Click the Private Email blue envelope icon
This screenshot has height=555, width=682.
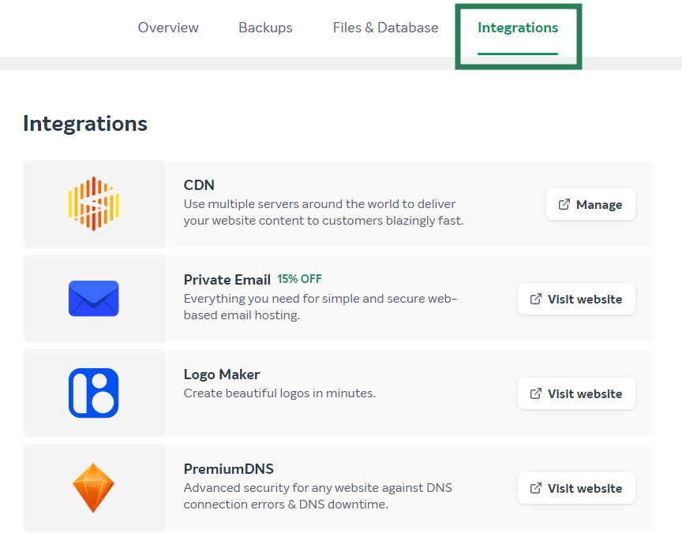(93, 298)
